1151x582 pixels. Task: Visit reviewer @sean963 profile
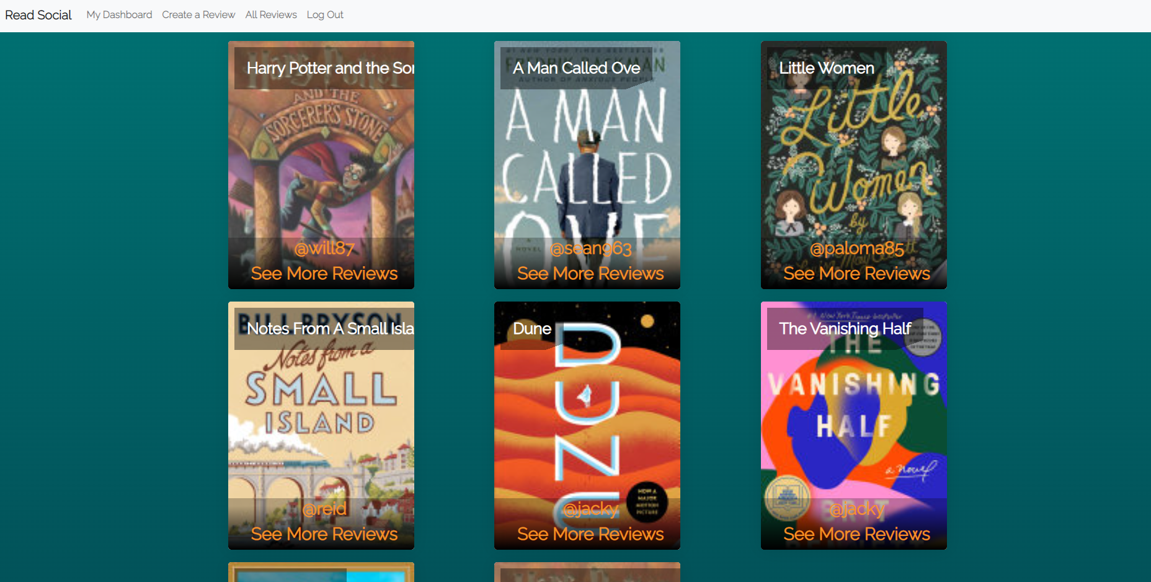pyautogui.click(x=590, y=249)
